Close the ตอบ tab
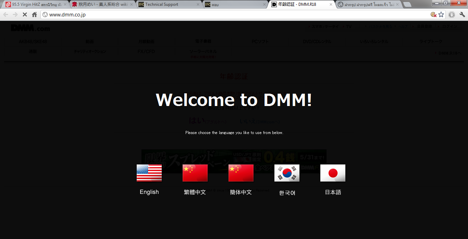468x239 pixels. [x=265, y=4]
